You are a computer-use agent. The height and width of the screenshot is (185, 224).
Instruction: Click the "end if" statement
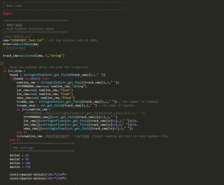point(15,140)
